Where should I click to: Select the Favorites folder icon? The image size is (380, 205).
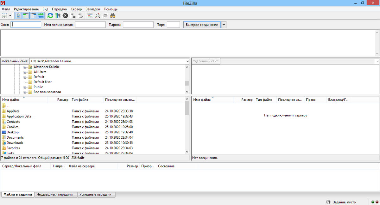click(x=4, y=148)
